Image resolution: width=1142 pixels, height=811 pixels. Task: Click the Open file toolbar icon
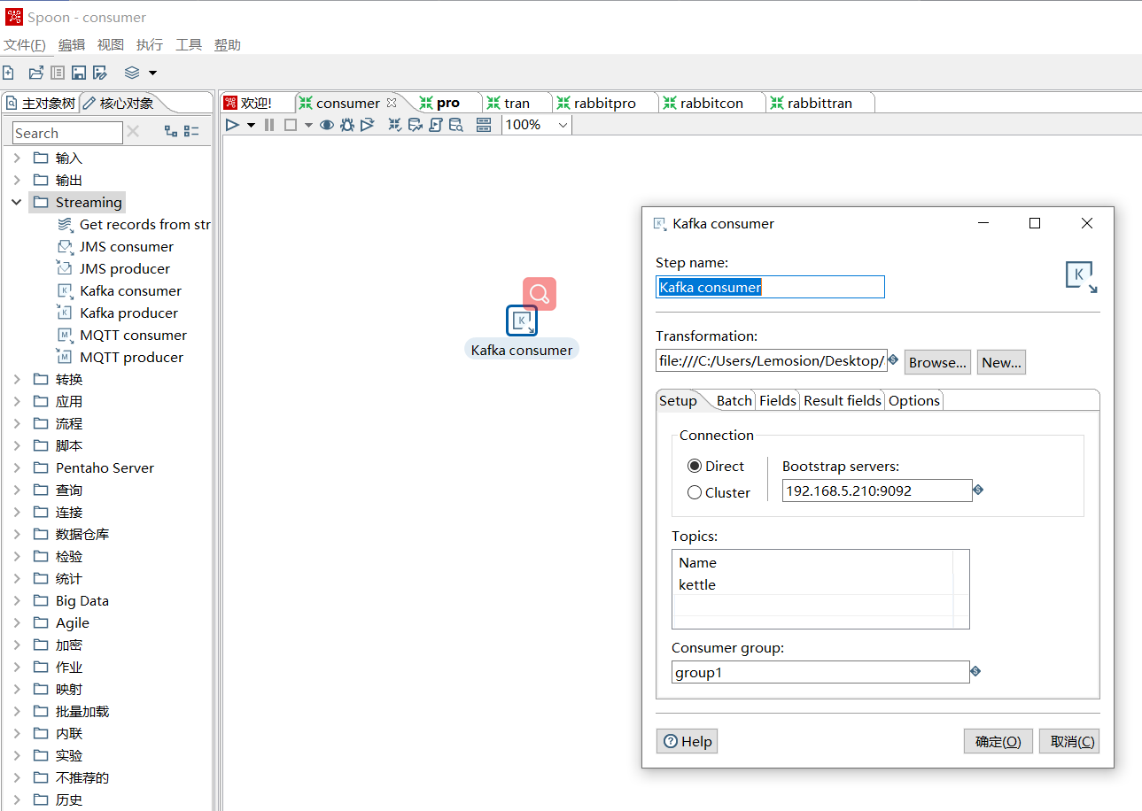[x=35, y=73]
